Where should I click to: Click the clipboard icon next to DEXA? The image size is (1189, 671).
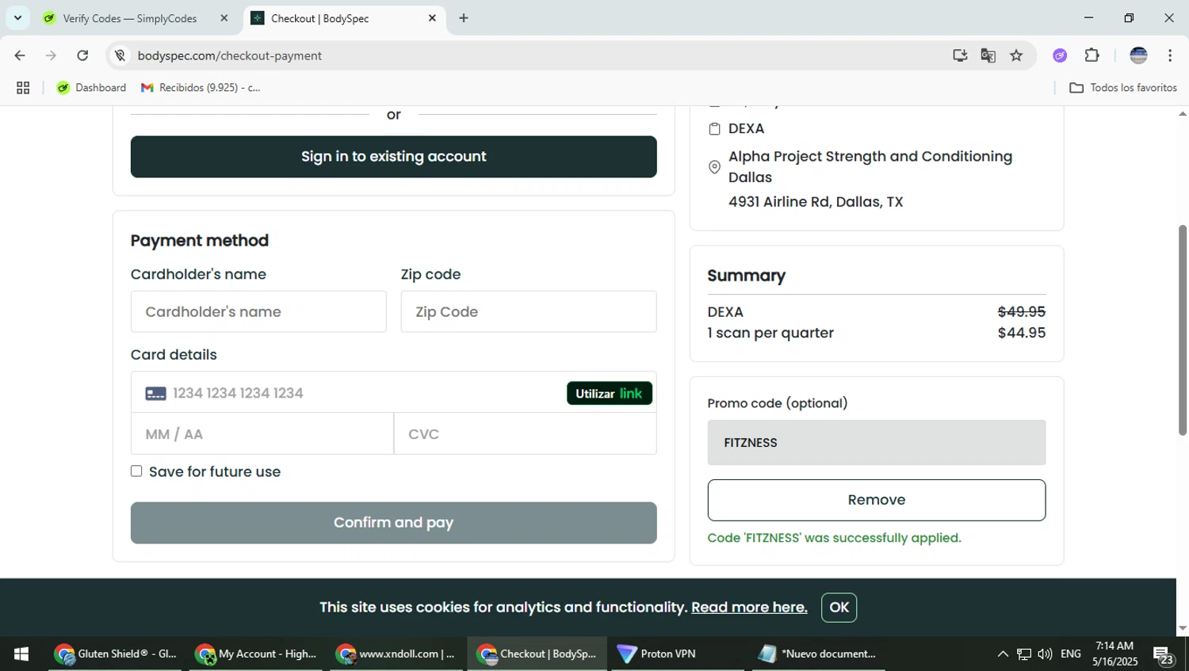[x=714, y=129]
